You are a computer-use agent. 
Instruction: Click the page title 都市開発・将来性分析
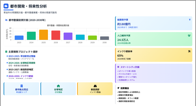(28, 6)
